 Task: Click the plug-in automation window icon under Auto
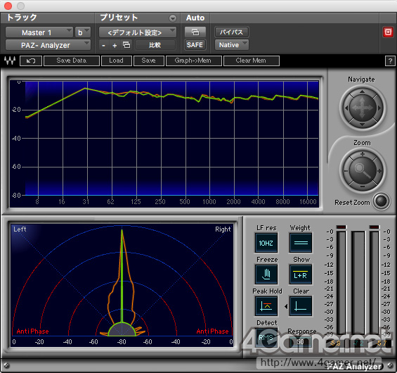pos(195,32)
